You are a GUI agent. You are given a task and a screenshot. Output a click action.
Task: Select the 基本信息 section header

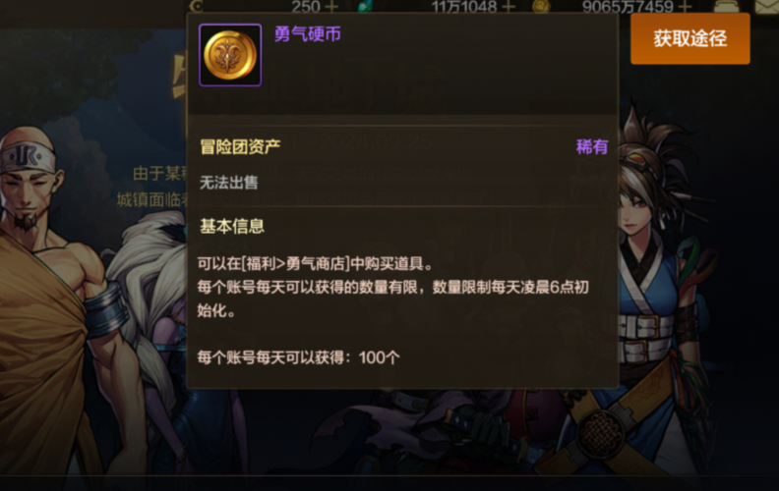pyautogui.click(x=232, y=226)
